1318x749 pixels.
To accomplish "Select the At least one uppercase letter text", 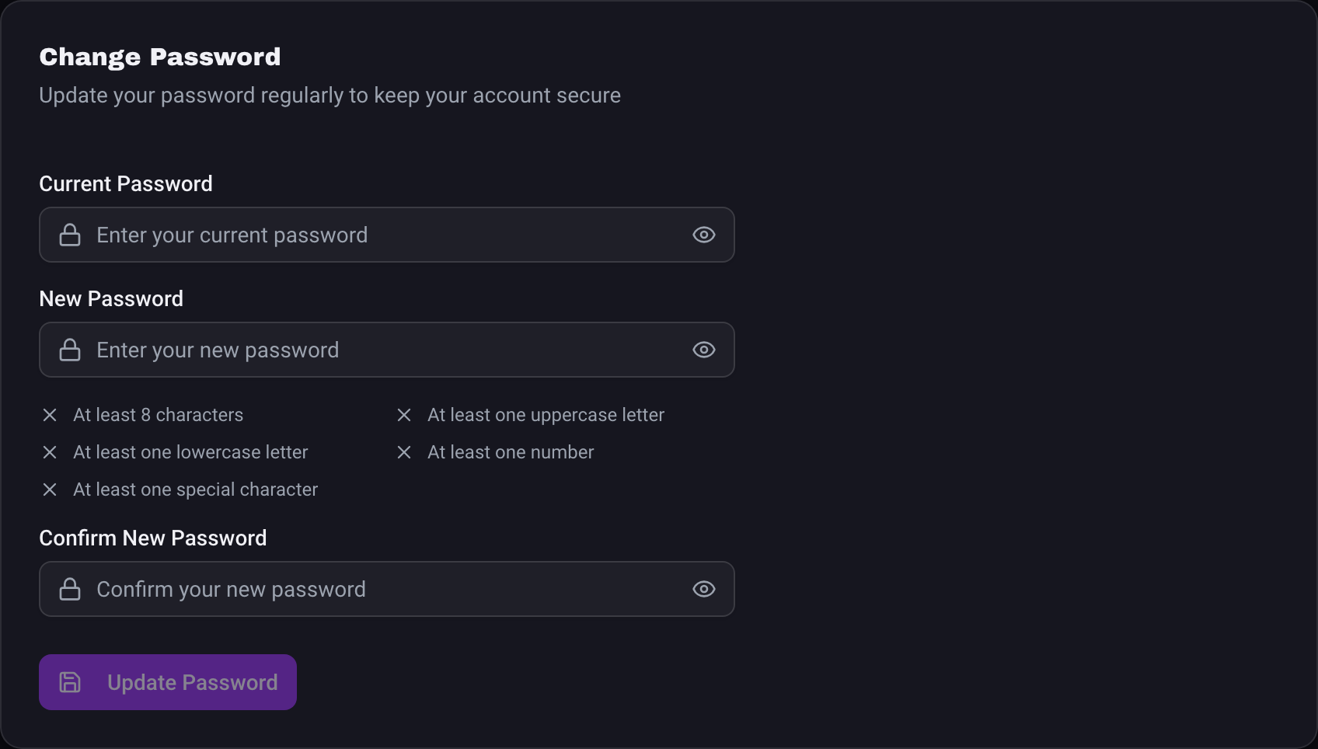I will (546, 416).
